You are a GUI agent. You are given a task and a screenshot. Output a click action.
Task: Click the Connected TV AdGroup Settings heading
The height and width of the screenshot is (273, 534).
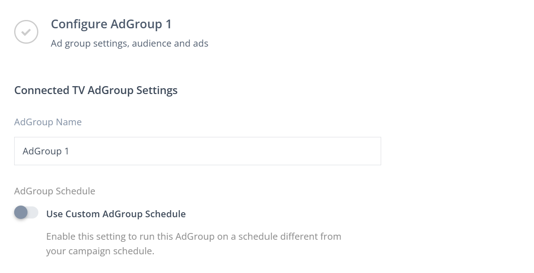[96, 90]
